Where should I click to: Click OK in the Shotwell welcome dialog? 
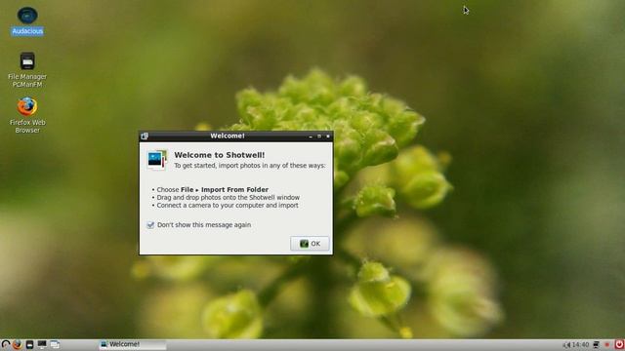coord(310,244)
